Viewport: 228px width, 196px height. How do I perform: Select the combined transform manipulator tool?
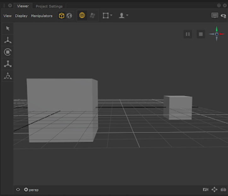pyautogui.click(x=8, y=76)
